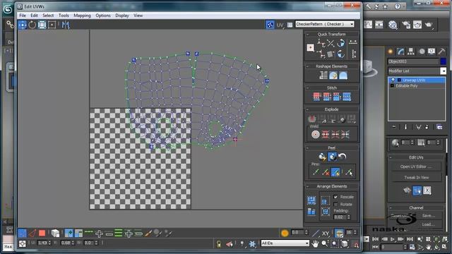Select Polygon sub-object mode
Image resolution: width=452 pixels, height=254 pixels.
pyautogui.click(x=42, y=233)
